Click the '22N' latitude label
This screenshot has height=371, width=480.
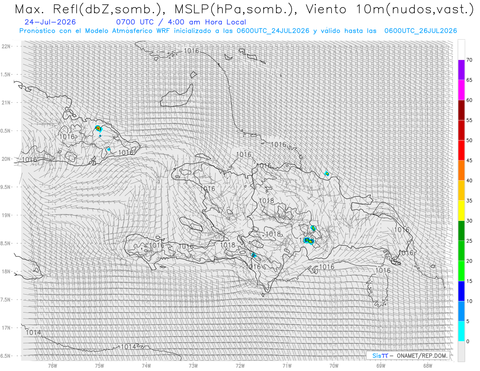tap(6, 46)
